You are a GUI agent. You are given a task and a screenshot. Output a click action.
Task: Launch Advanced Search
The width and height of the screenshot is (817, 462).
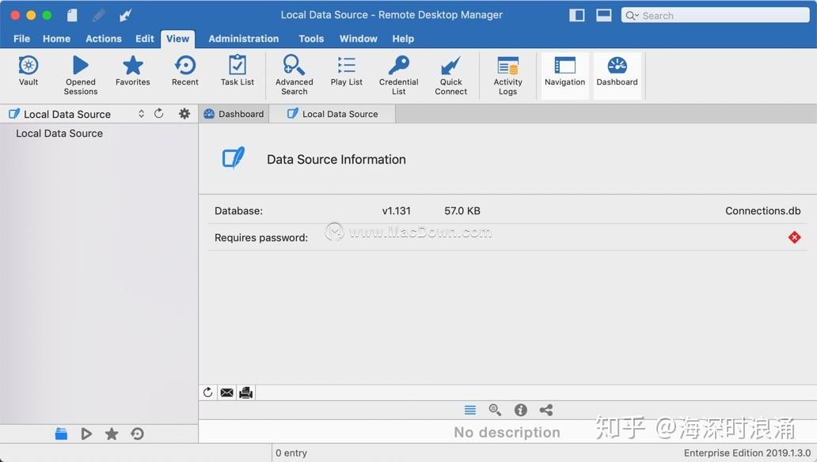(x=294, y=71)
